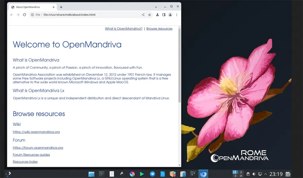Launch the terminal from the taskbar
Screen dimensions: 303x178
point(101,174)
